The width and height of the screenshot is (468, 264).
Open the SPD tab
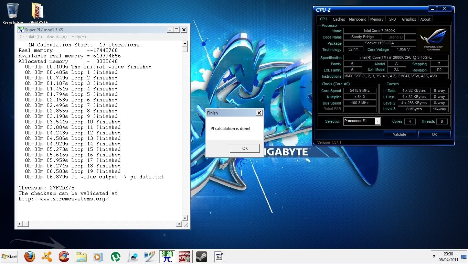[x=392, y=19]
